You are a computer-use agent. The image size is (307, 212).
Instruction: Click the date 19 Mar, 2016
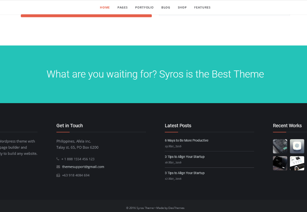[173, 146]
